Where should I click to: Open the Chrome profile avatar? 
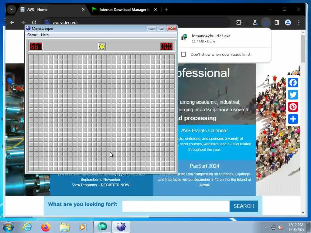[288, 22]
